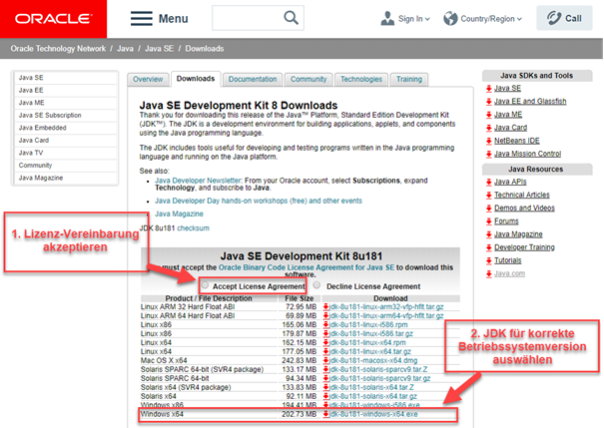This screenshot has height=428, width=604.
Task: Open the JDK 8u181 checksum link
Action: tap(193, 228)
